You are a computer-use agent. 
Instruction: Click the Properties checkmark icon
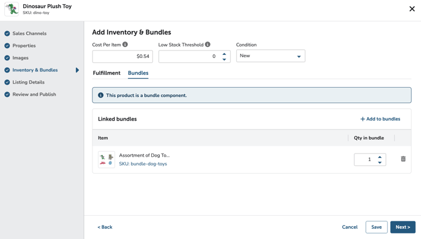pos(7,46)
